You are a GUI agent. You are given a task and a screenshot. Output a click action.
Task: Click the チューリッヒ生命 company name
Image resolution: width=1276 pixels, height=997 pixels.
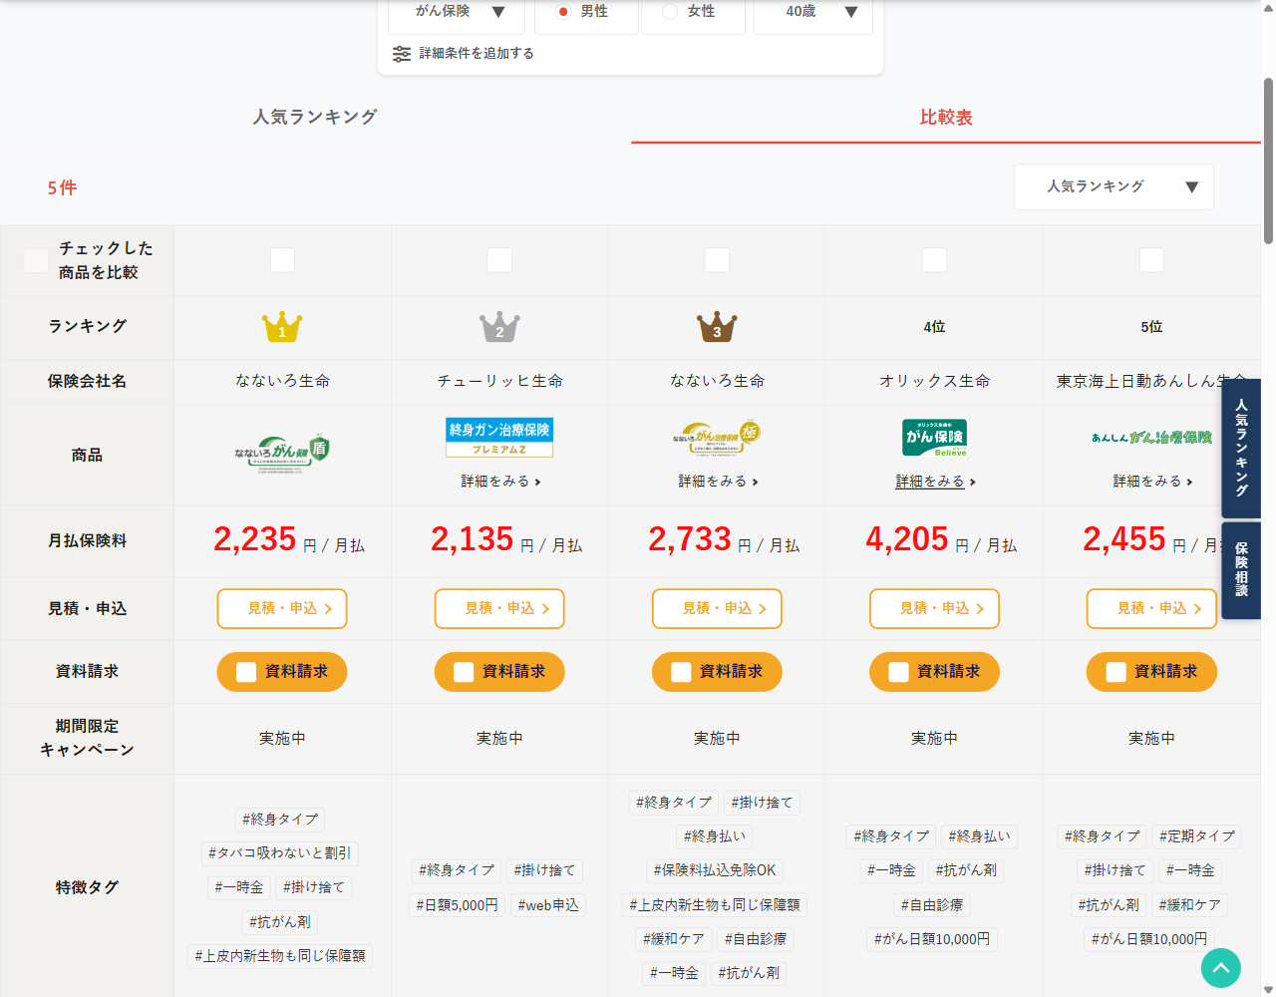click(x=499, y=381)
